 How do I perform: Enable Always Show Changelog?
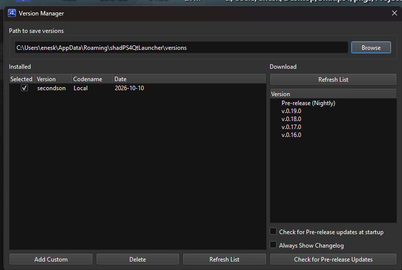click(x=273, y=245)
